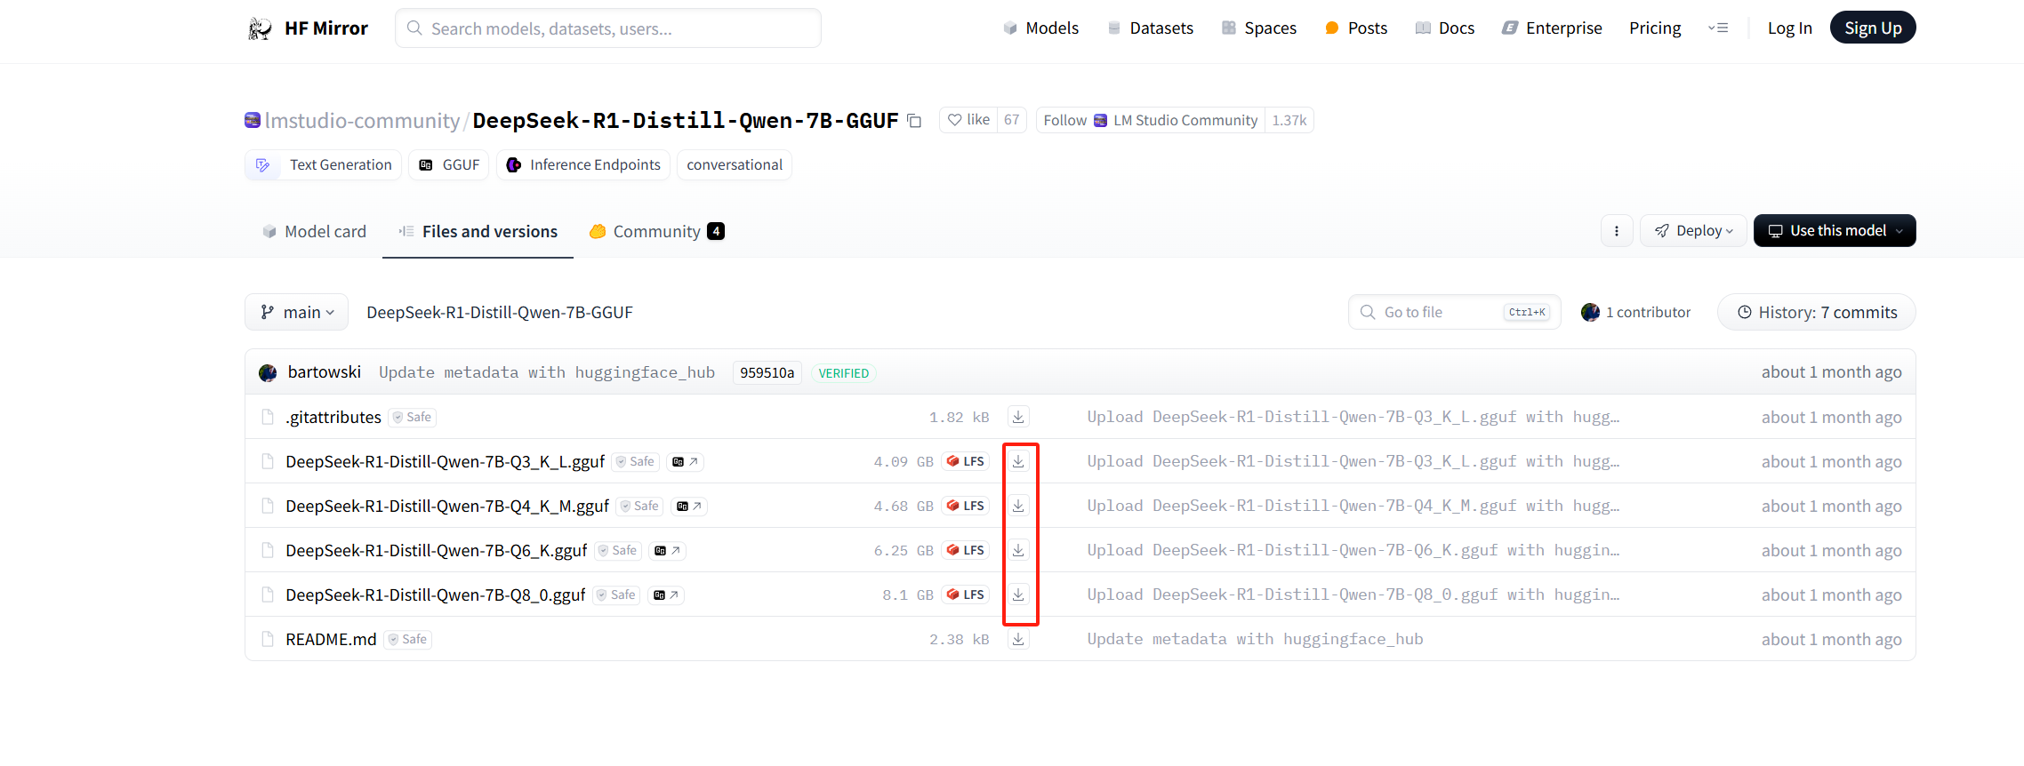Screen dimensions: 2024x766
Task: Click the Safe badge on the Q8_0 file
Action: click(617, 595)
